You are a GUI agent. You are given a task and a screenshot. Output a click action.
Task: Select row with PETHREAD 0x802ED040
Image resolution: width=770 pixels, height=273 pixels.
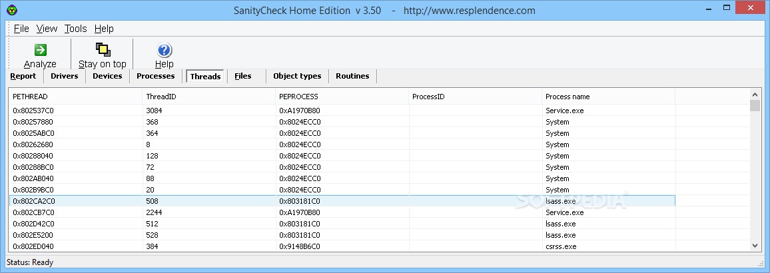[x=342, y=246]
